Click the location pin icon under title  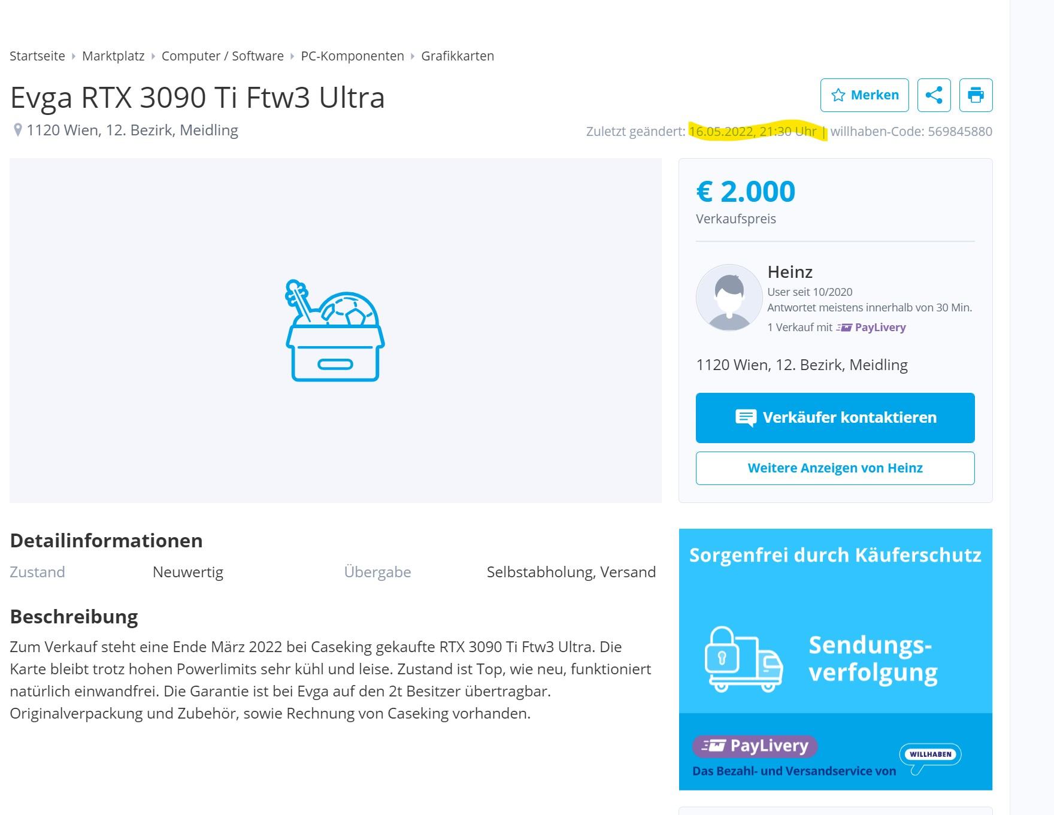(18, 130)
